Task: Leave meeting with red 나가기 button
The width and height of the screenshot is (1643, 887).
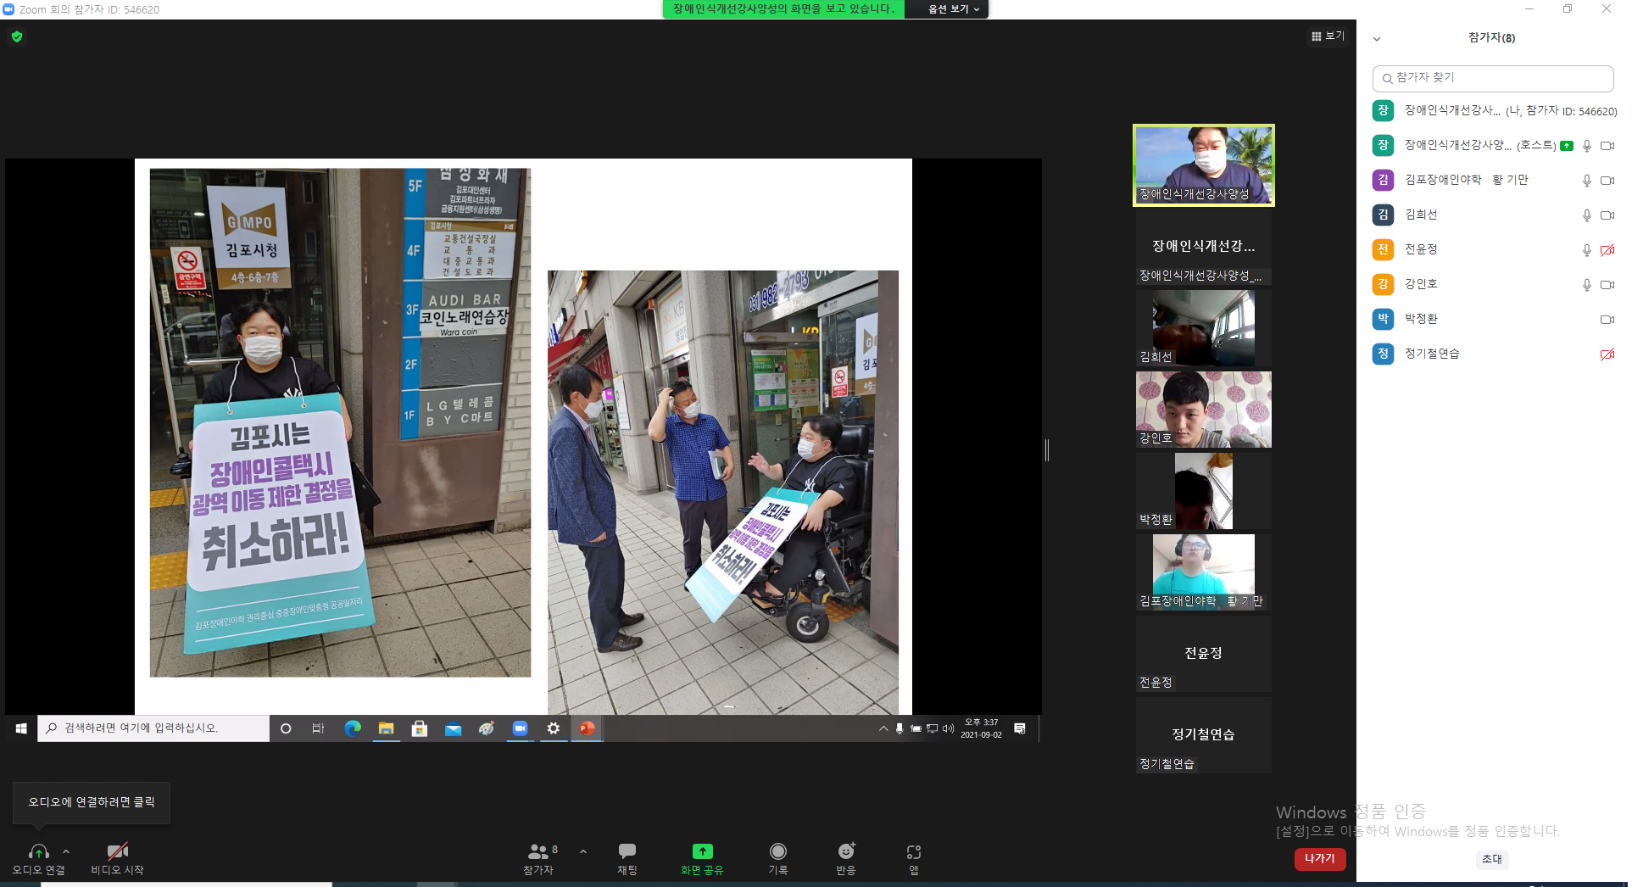Action: coord(1319,859)
